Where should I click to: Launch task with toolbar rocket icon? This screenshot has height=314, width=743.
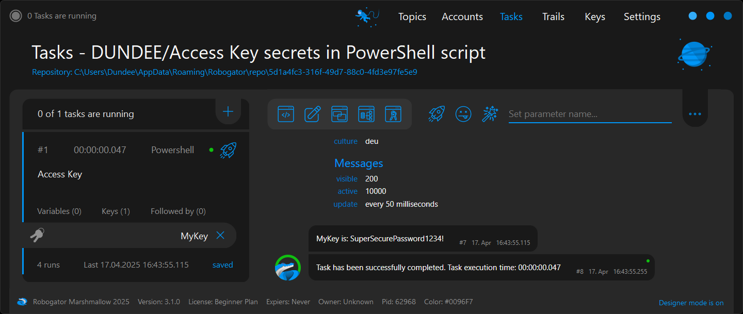[437, 114]
